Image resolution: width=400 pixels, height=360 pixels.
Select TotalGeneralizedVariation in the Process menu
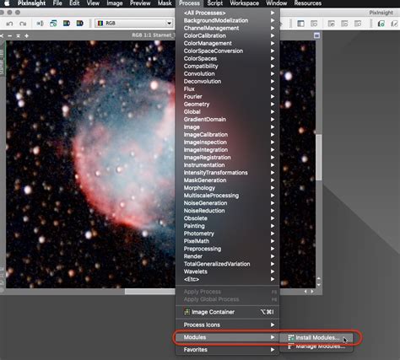click(227, 264)
